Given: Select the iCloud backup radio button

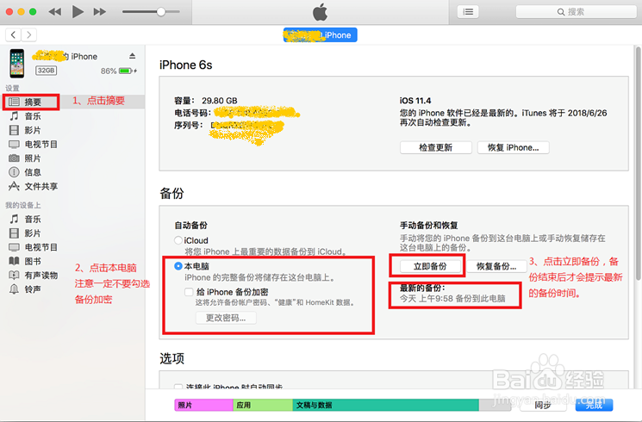Looking at the screenshot, I should (178, 240).
